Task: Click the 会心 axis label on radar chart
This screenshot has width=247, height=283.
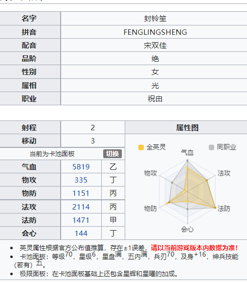Action: coord(187,230)
